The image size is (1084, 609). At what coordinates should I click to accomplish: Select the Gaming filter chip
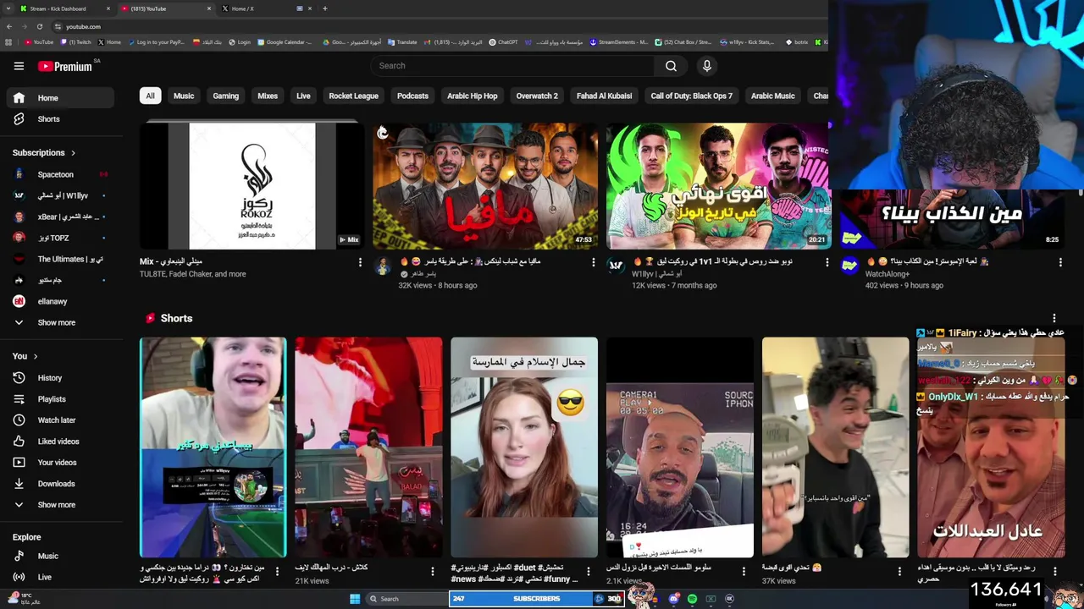point(225,96)
